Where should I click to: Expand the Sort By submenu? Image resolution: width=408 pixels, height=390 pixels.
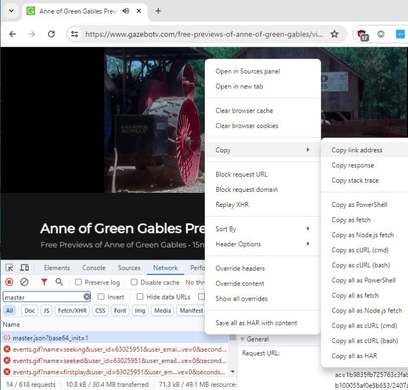tap(262, 229)
